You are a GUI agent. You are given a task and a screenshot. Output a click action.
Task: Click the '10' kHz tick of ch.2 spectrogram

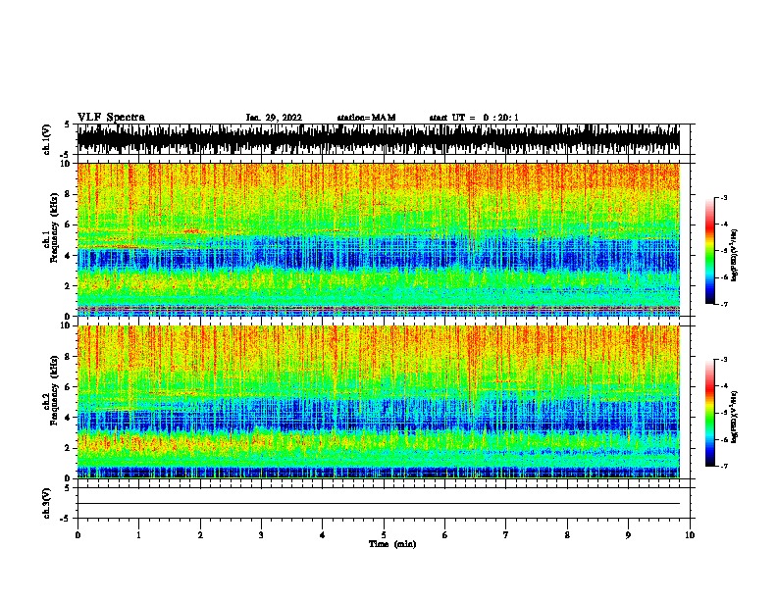coord(67,325)
